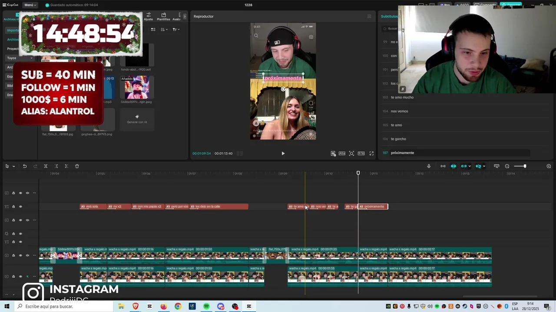Select the 'con mis papás x2' text clip
Viewport: 556px width, 312px height.
point(148,206)
